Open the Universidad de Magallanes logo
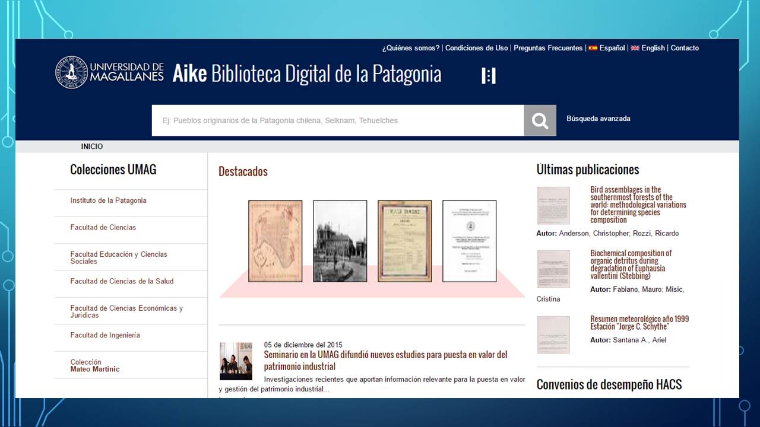The image size is (760, 427). point(109,72)
